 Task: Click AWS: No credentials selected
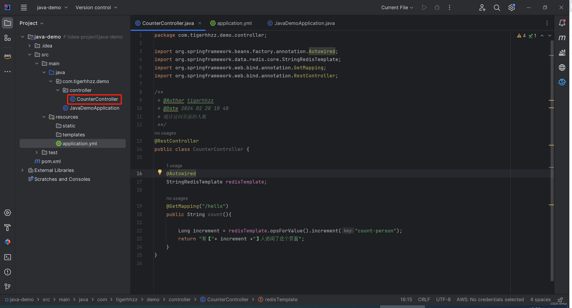(x=490, y=300)
